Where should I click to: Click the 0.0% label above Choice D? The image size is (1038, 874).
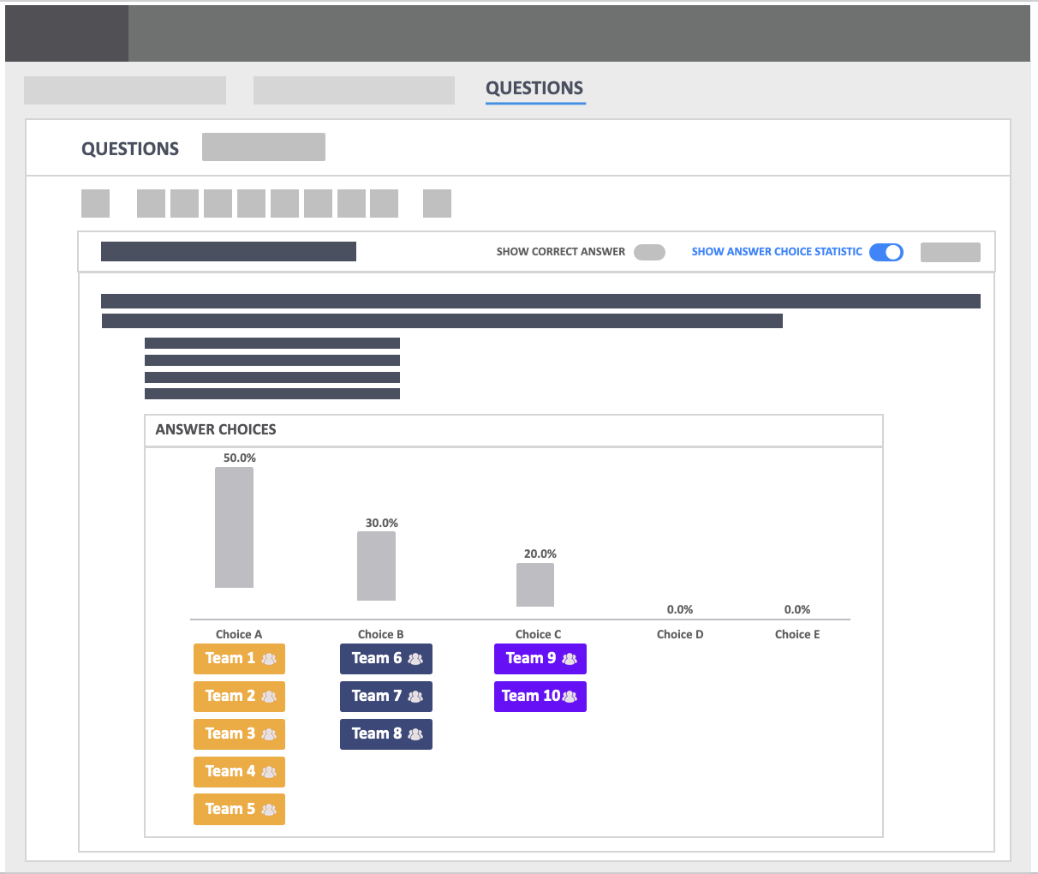[x=680, y=610]
